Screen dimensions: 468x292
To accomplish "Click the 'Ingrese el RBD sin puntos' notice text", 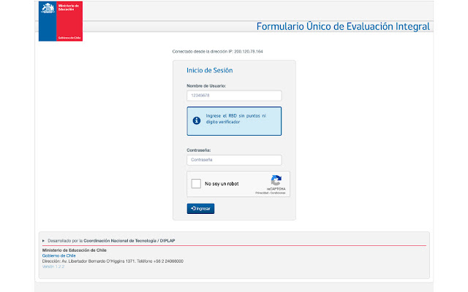I will pos(235,118).
